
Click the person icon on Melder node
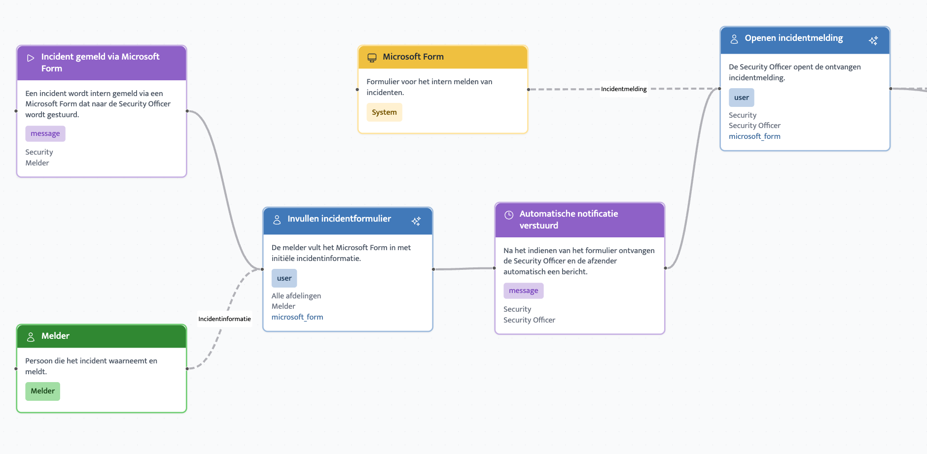pyautogui.click(x=31, y=337)
